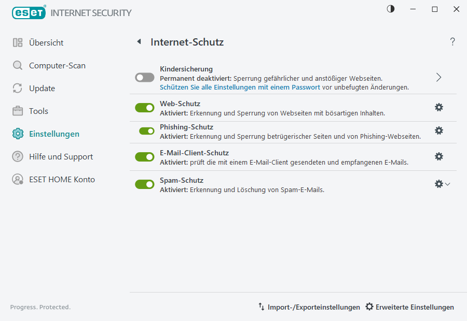Enable the Kindersicherung toggle switch
Viewport: 467px width, 321px height.
pos(145,77)
